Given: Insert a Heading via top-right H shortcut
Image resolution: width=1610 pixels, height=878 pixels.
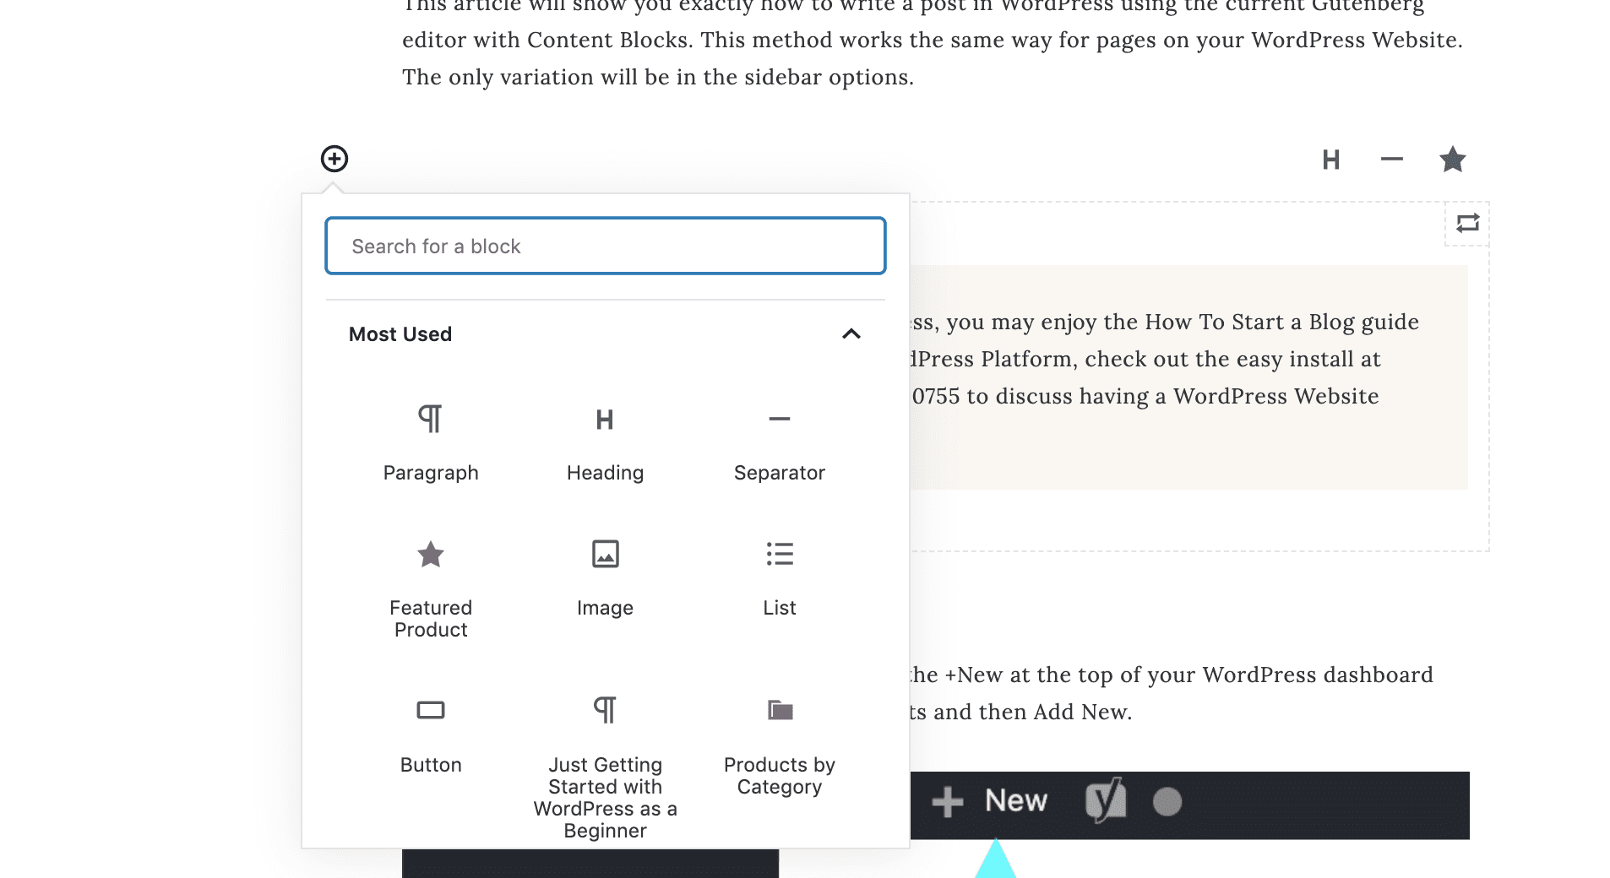Looking at the screenshot, I should click(x=1331, y=160).
